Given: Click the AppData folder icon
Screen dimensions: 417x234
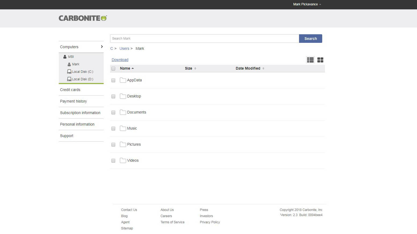Looking at the screenshot, I should (123, 80).
